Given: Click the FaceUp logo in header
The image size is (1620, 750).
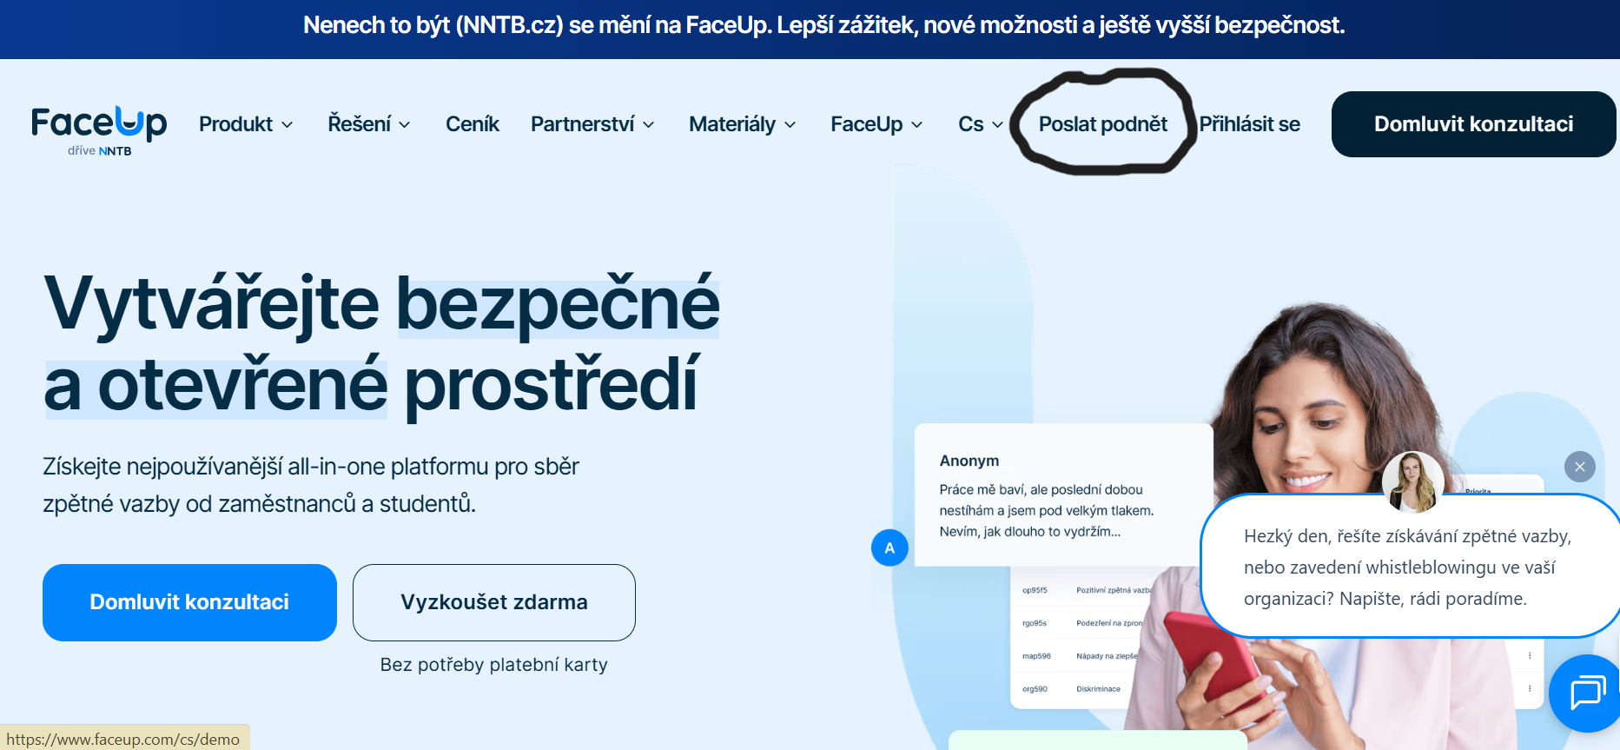Looking at the screenshot, I should (x=99, y=129).
